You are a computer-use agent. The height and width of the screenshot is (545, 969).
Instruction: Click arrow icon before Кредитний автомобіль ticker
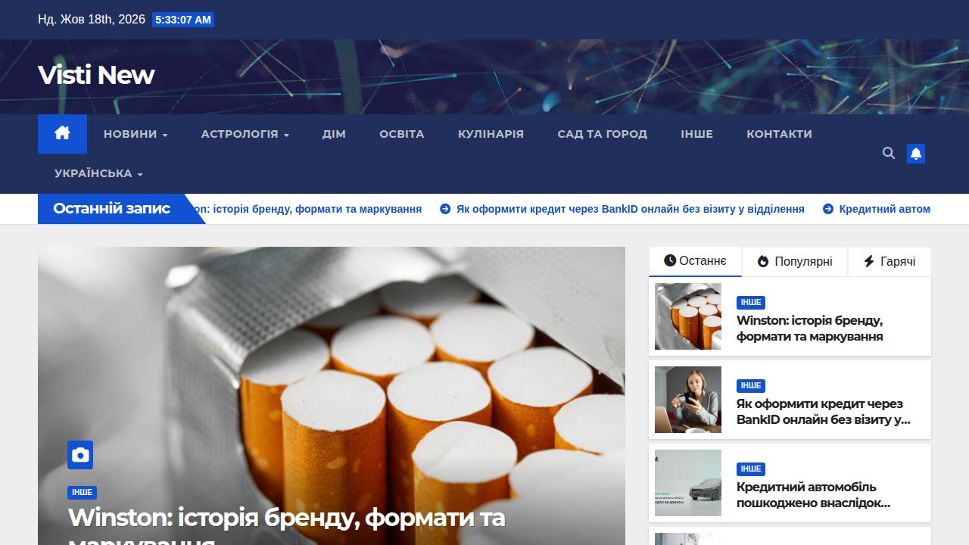[828, 209]
